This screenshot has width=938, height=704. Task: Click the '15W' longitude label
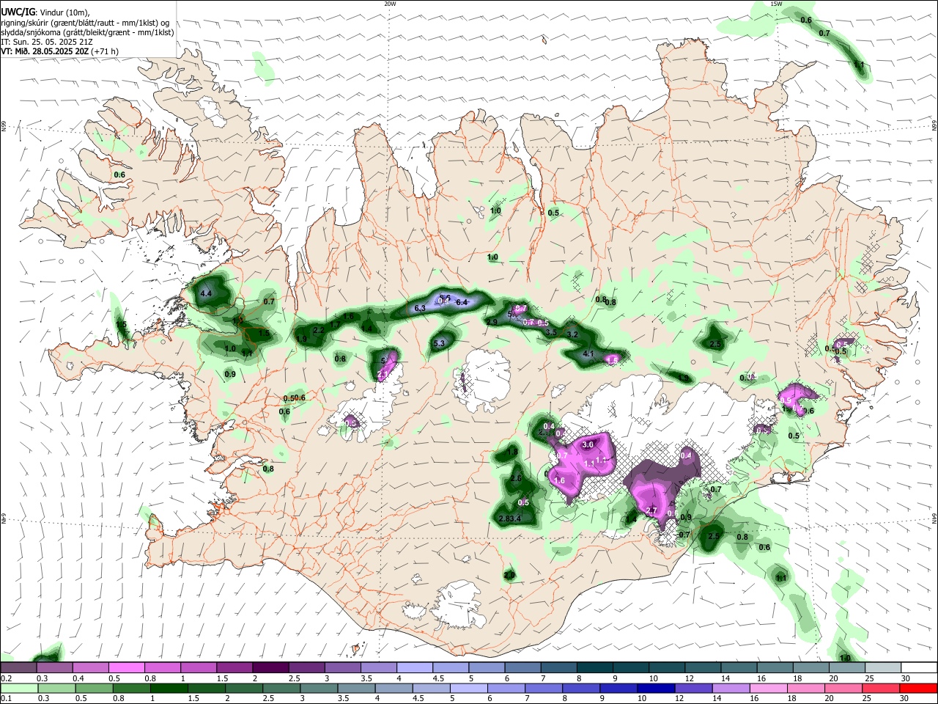click(x=775, y=4)
